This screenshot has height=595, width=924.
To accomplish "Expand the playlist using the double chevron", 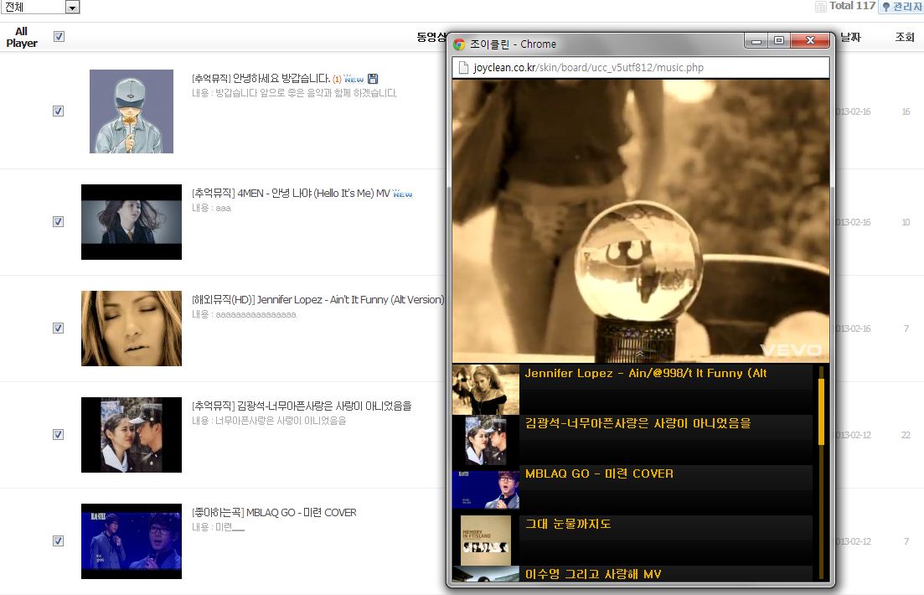I will pos(641,355).
